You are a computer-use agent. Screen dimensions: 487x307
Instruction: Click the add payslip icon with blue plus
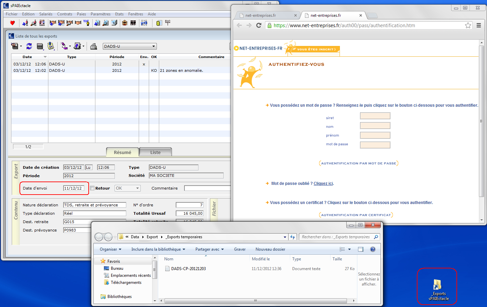pos(97,23)
